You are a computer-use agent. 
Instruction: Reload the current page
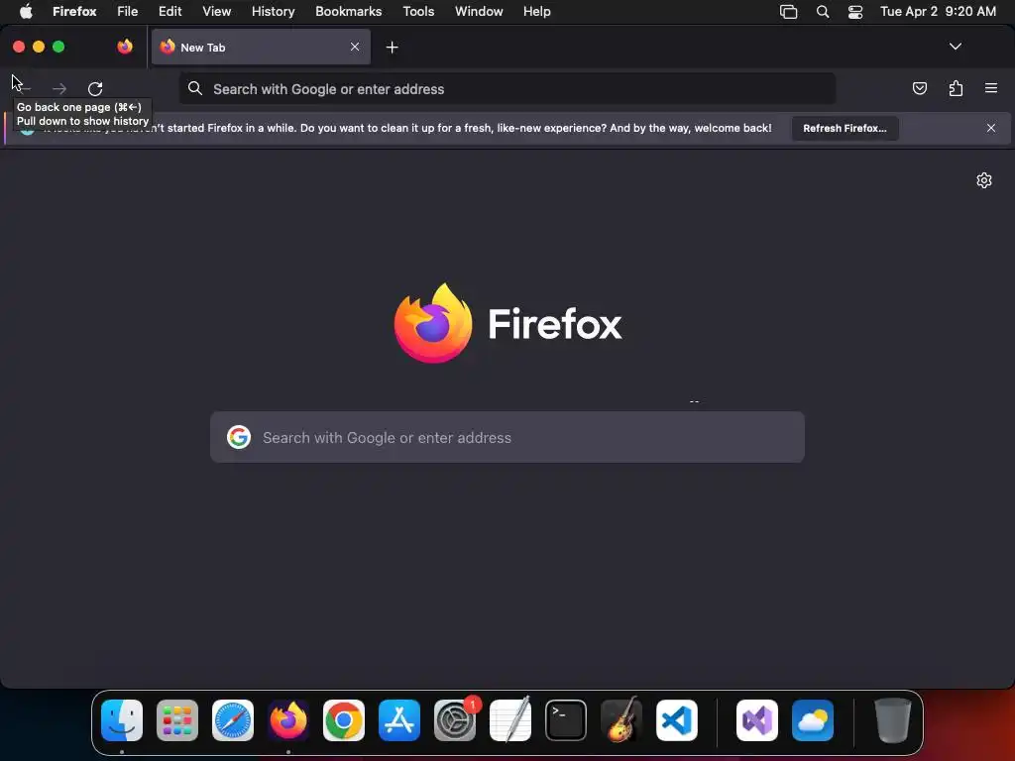pos(95,88)
